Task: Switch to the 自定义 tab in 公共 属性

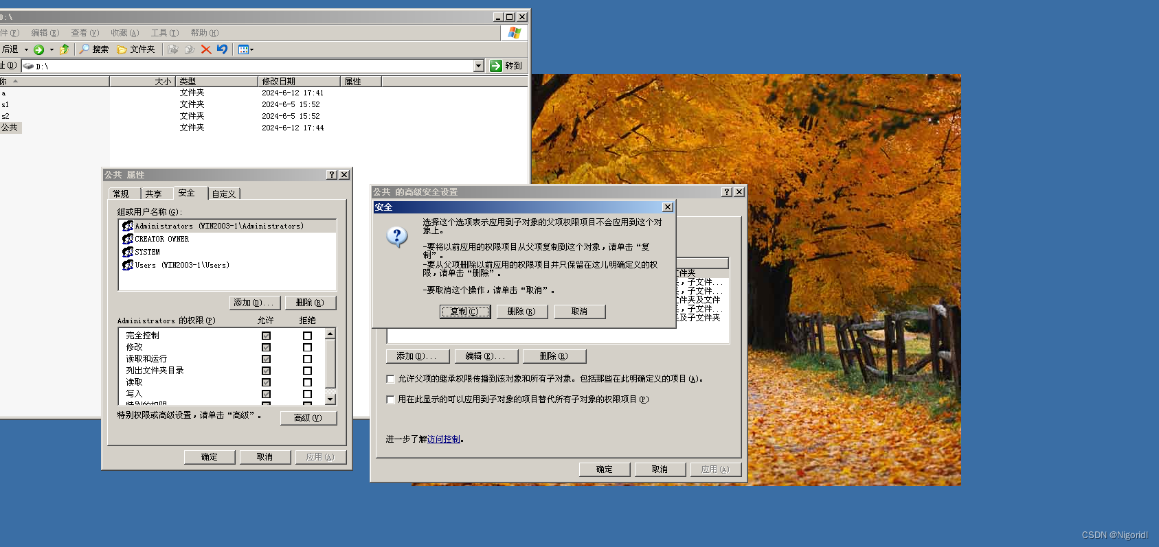Action: (224, 194)
